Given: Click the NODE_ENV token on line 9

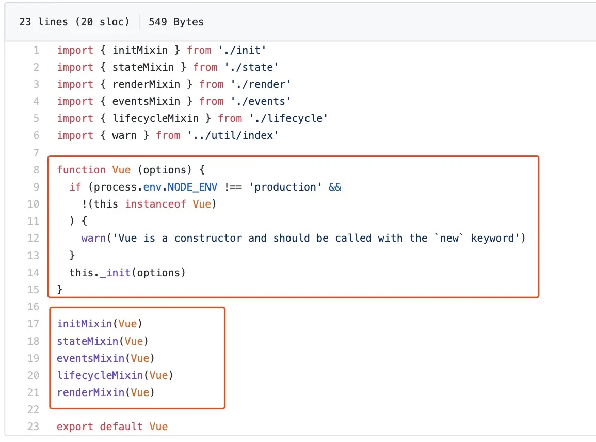Looking at the screenshot, I should tap(194, 186).
